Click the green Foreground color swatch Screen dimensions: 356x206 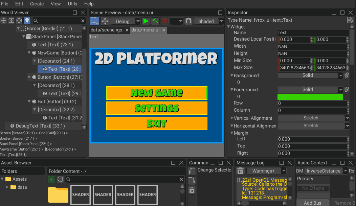click(x=310, y=97)
